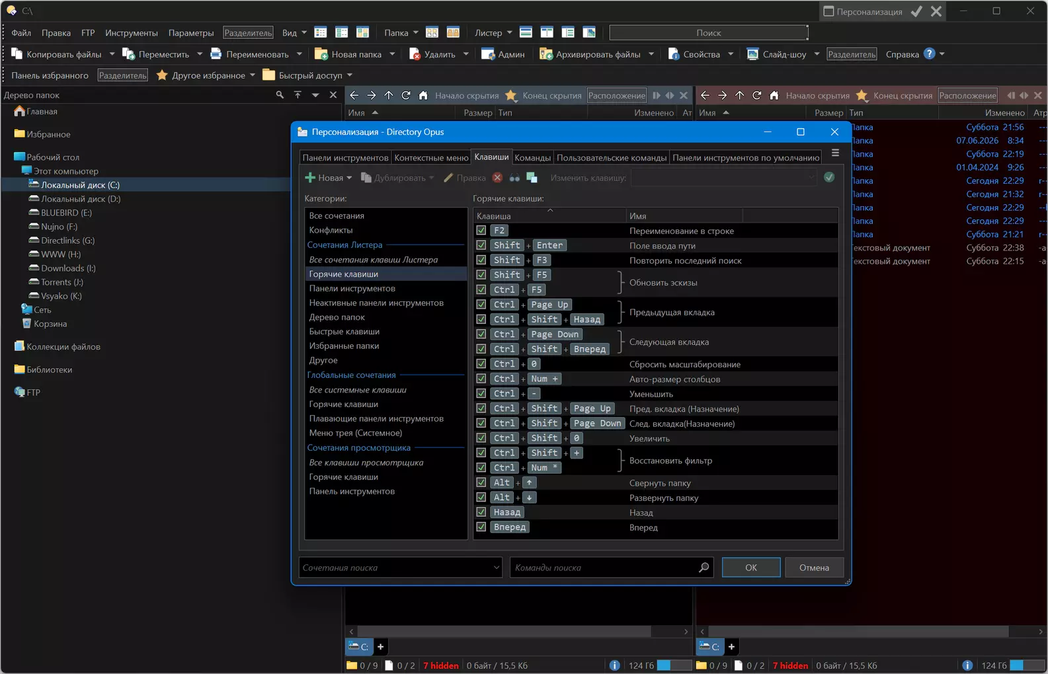Click the delete hotkey red X icon
1048x674 pixels.
click(497, 178)
